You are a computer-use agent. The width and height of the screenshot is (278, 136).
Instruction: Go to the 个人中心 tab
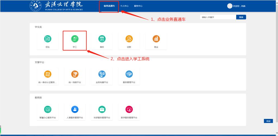pos(124,6)
